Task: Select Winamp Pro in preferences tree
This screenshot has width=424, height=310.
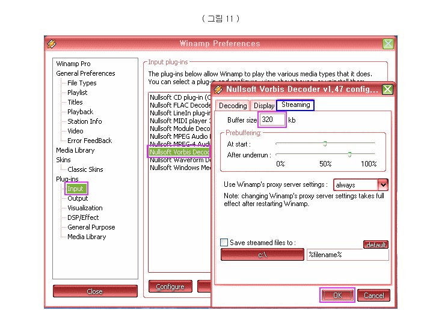Action: pyautogui.click(x=73, y=64)
